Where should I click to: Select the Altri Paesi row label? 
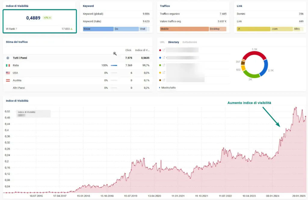(x=19, y=88)
